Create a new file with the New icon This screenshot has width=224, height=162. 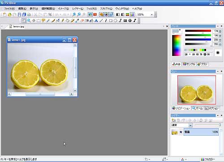pos(4,15)
